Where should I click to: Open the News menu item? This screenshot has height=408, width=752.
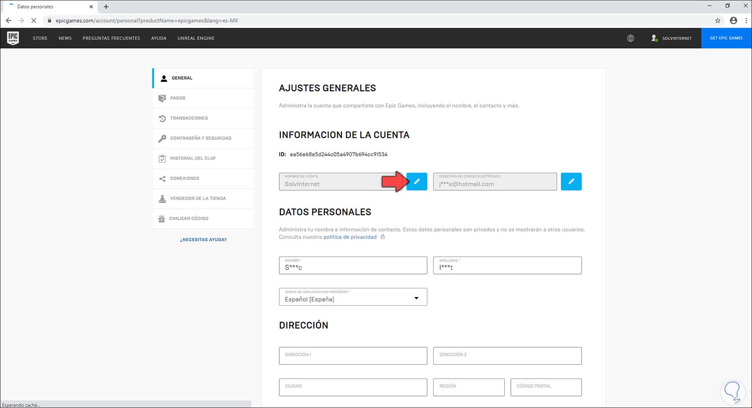click(x=65, y=38)
